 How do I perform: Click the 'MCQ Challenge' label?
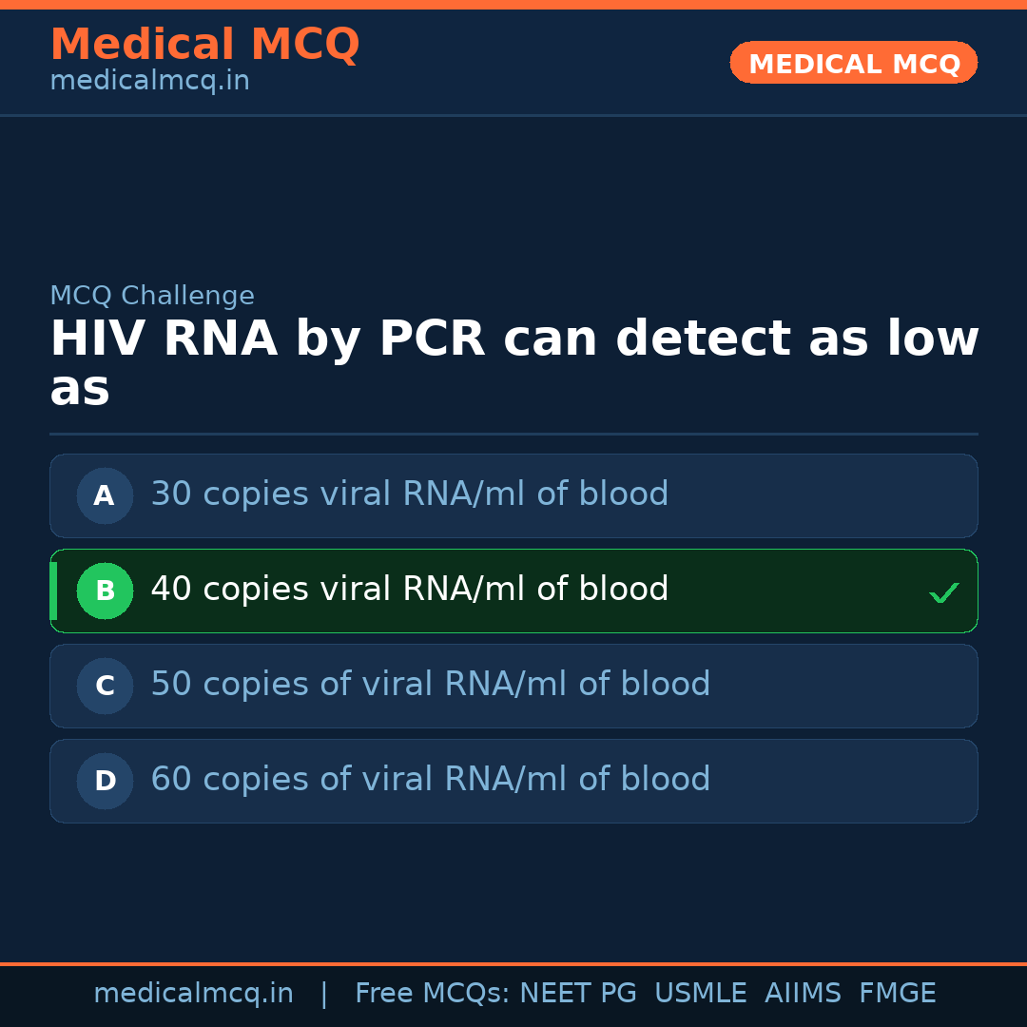(152, 296)
